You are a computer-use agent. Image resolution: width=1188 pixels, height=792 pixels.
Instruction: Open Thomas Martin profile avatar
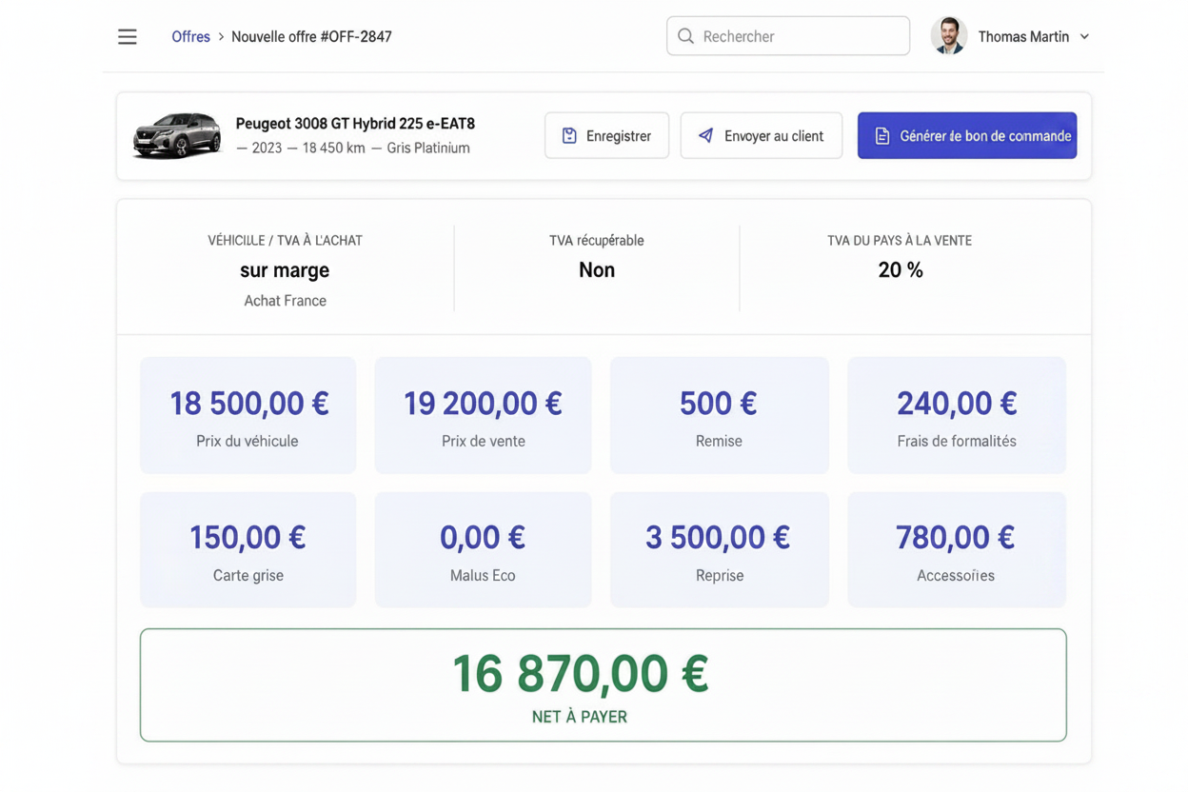coord(948,36)
